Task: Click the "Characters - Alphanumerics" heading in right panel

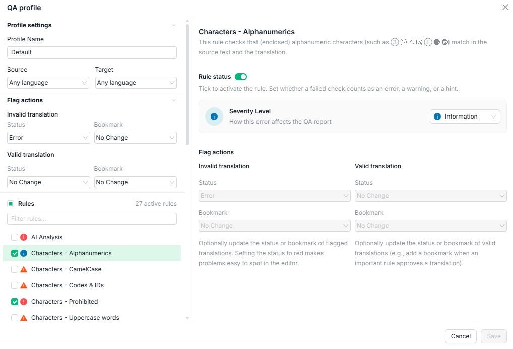Action: point(247,32)
